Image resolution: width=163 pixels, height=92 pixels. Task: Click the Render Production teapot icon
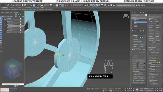pos(114,5)
